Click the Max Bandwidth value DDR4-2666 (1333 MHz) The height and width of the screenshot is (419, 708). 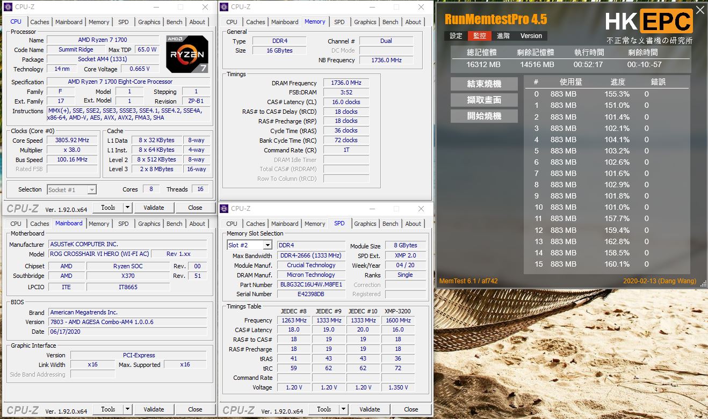(310, 256)
